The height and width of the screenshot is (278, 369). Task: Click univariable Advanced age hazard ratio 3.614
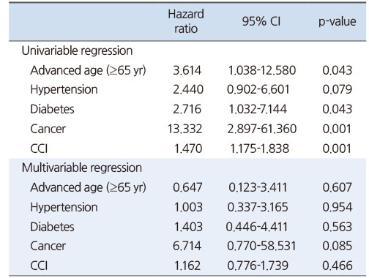[187, 70]
